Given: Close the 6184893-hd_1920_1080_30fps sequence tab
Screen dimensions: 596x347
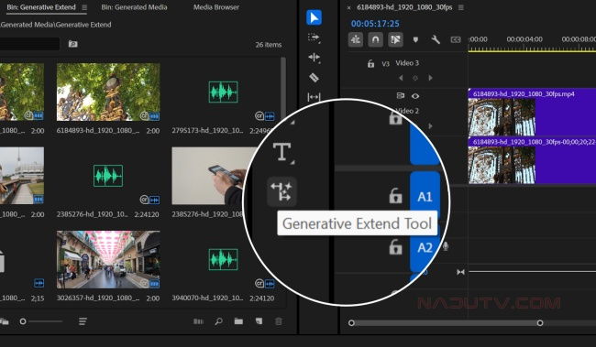Looking at the screenshot, I should click(348, 7).
